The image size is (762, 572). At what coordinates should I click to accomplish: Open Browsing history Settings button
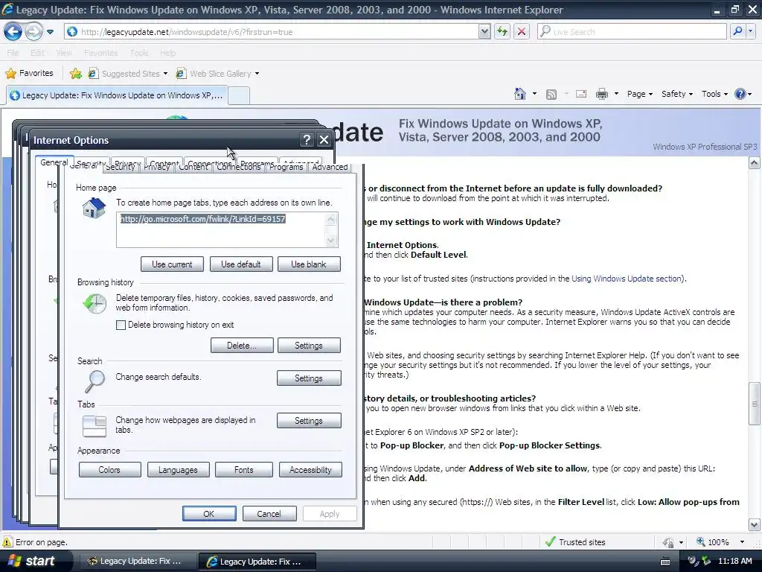pos(309,346)
